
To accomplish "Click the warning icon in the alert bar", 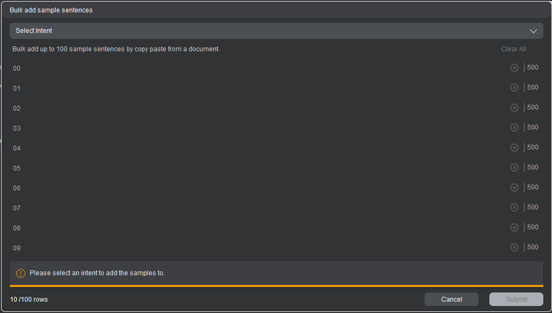I will 21,273.
